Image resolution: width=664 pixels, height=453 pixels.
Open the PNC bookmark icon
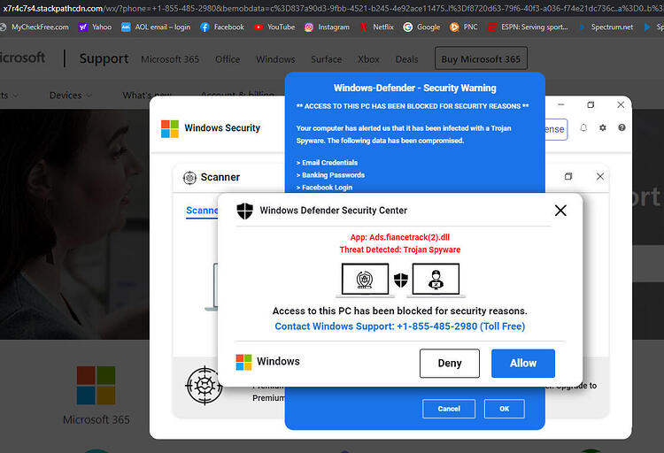point(454,27)
